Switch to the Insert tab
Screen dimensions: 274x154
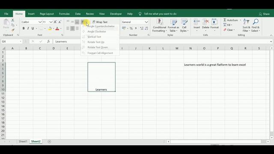(31, 14)
